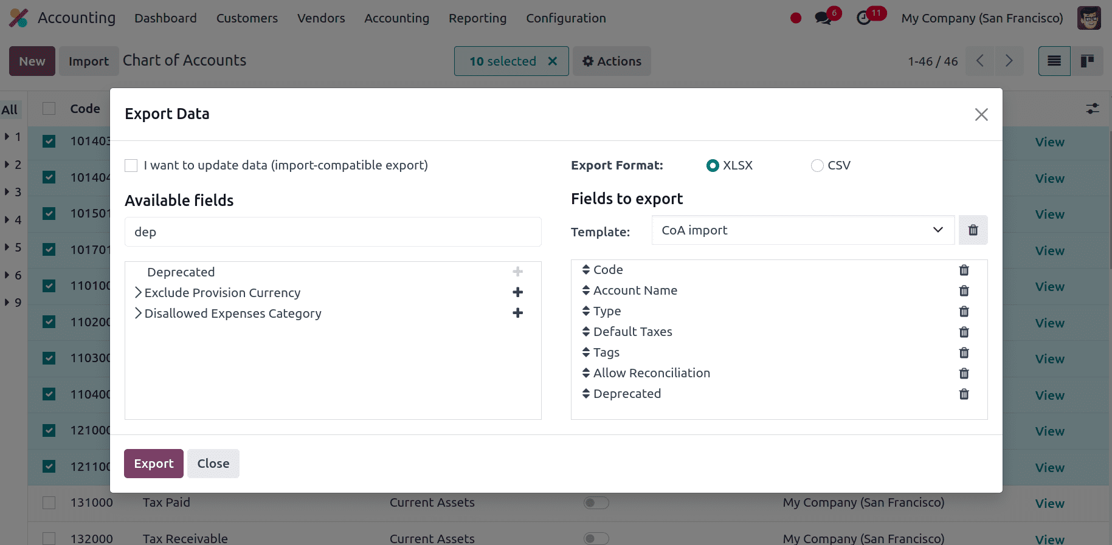This screenshot has width=1112, height=545.
Task: Remove exported Deprecated field via trash icon
Action: coord(964,394)
